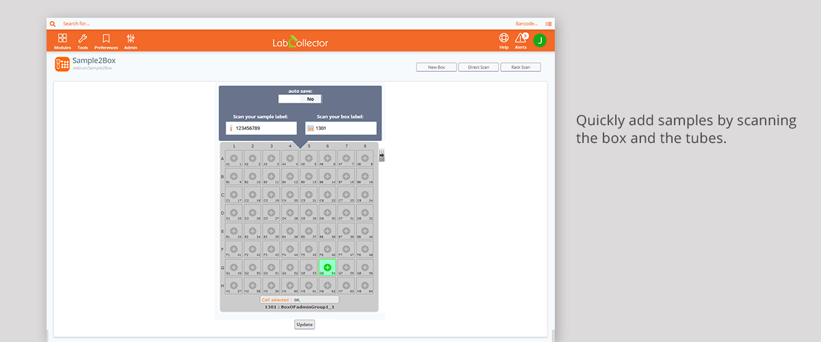Add sample in cell E1
821x342 pixels.
tap(233, 231)
